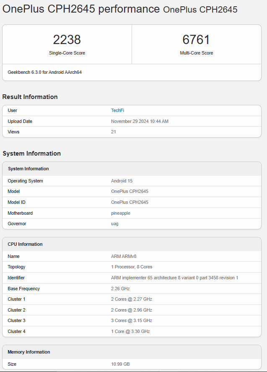Click the multi-core score 6761
The height and width of the screenshot is (372, 267).
pos(196,40)
